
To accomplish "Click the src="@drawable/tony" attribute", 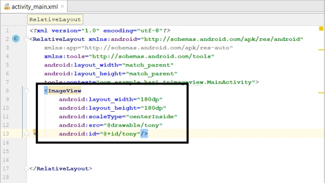I will point(110,125).
